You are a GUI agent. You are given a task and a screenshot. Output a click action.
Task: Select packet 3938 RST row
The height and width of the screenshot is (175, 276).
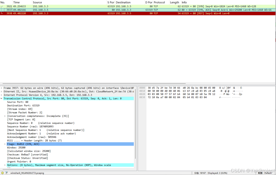click(138, 13)
